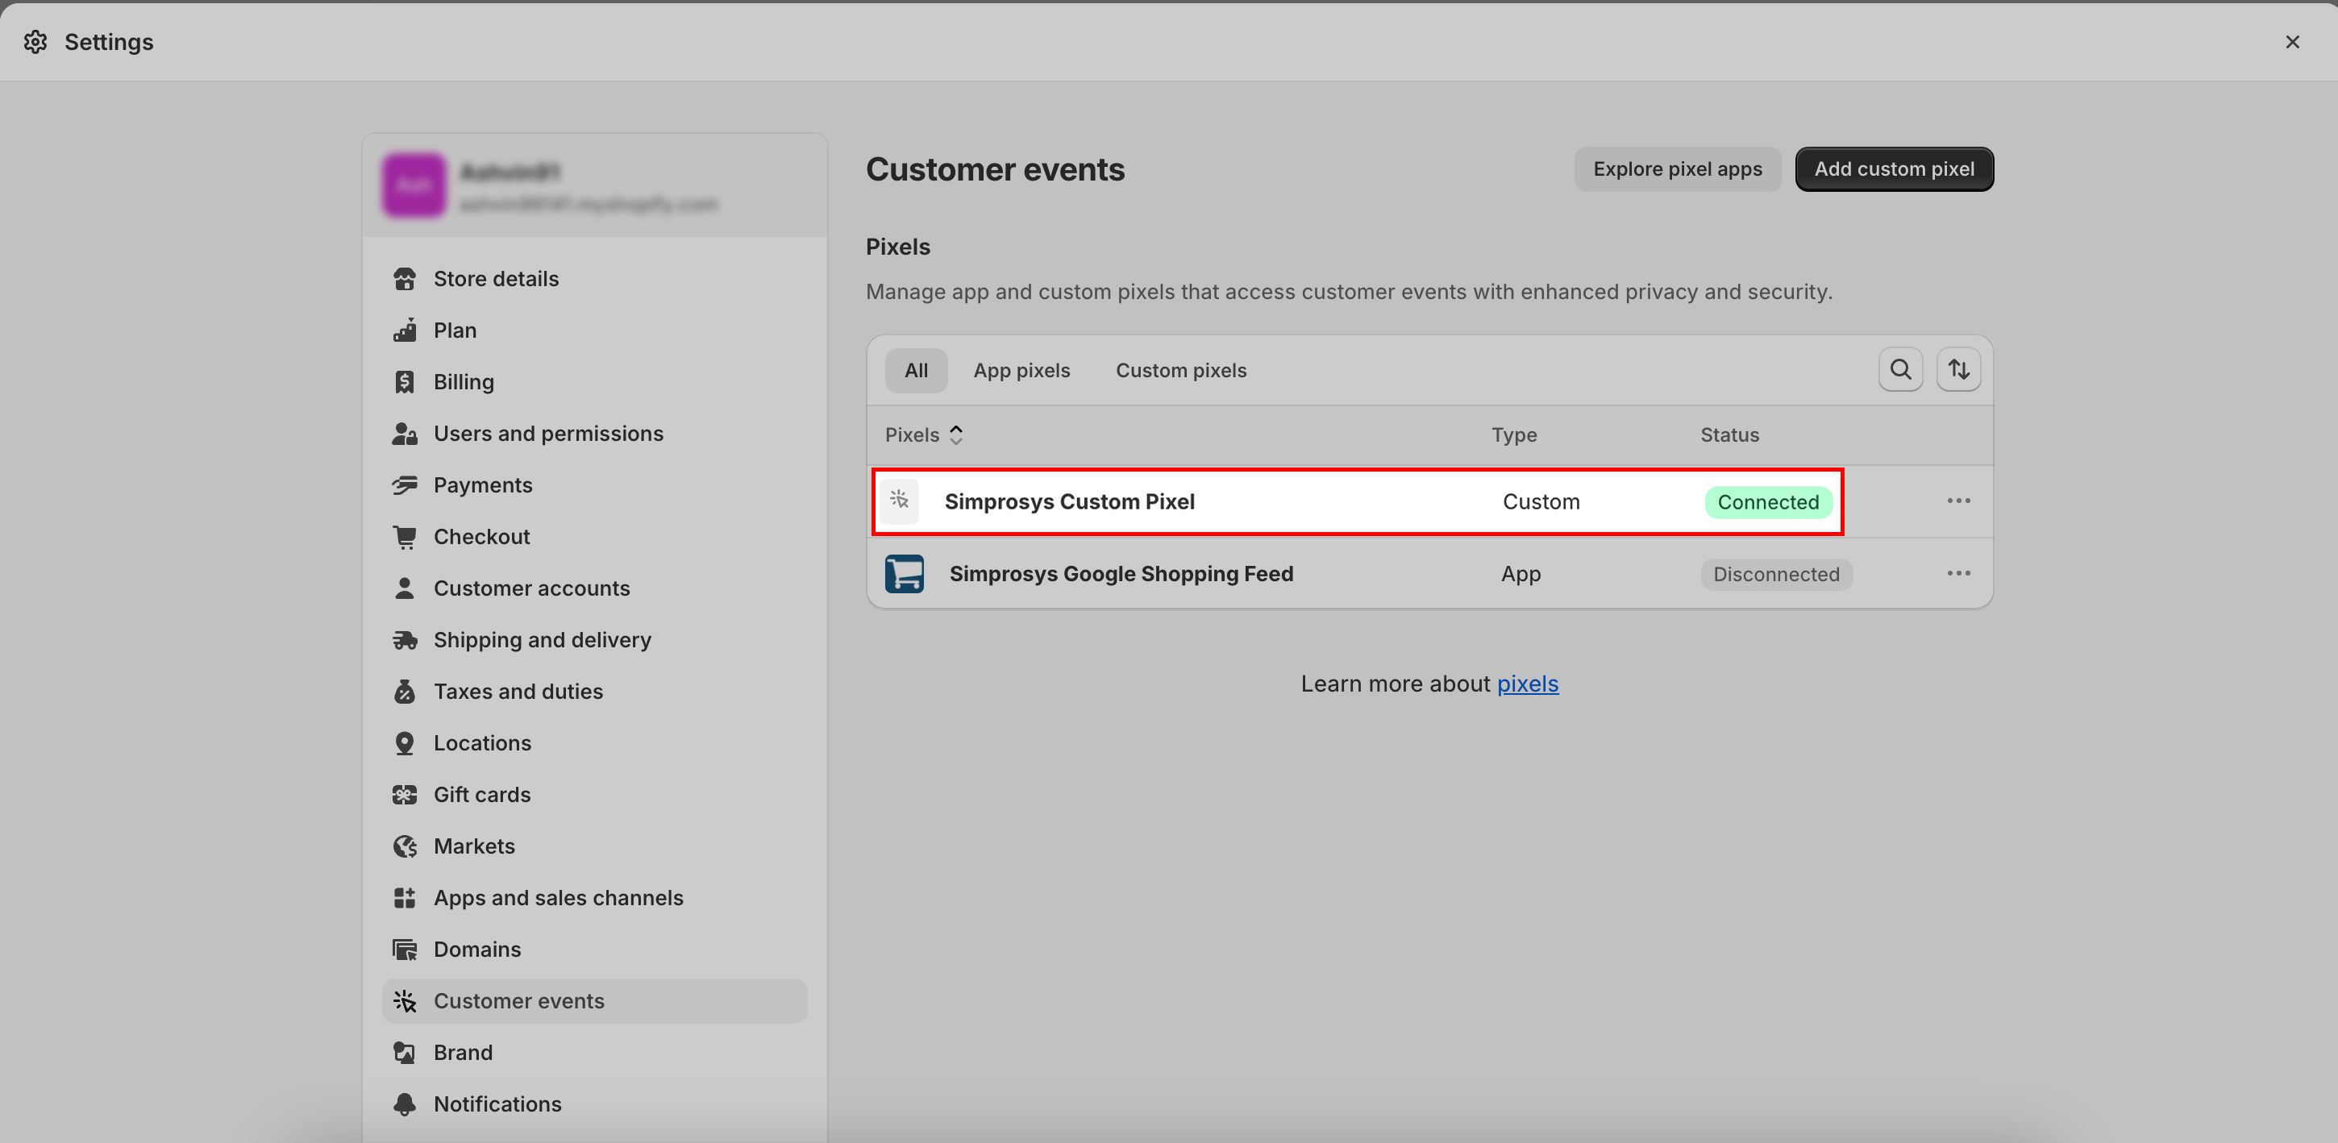Switch to the App pixels tab
This screenshot has width=2338, height=1143.
(1021, 370)
